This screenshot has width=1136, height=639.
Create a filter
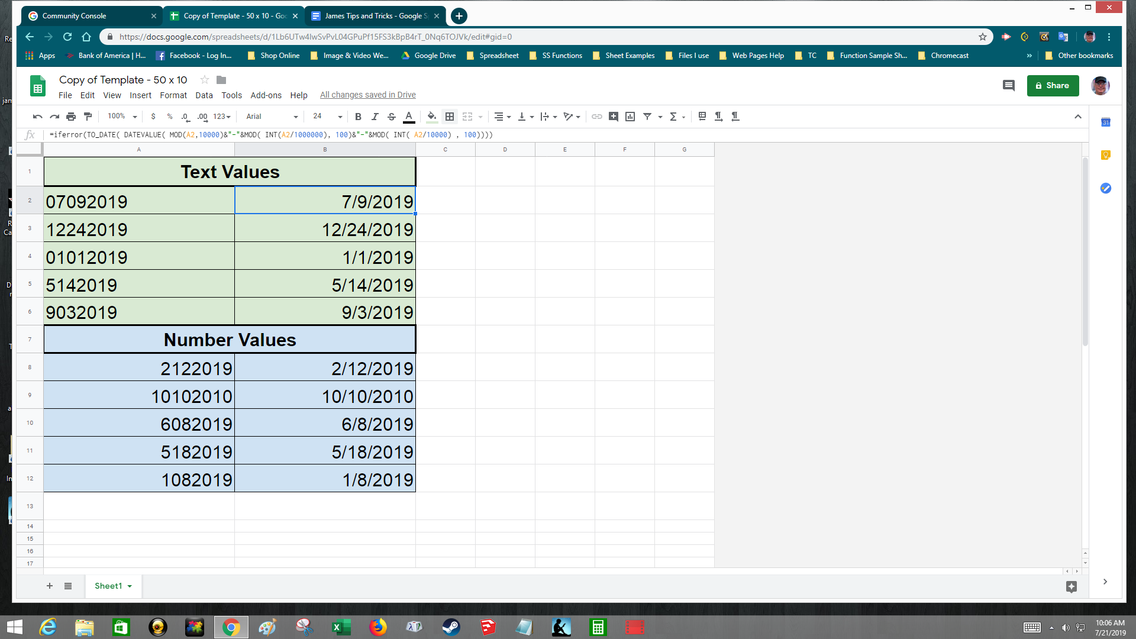[647, 117]
